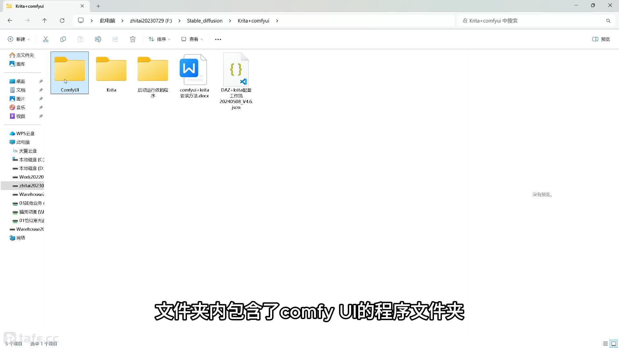Select 图库 in the sidebar
This screenshot has width=619, height=348.
tap(17, 64)
